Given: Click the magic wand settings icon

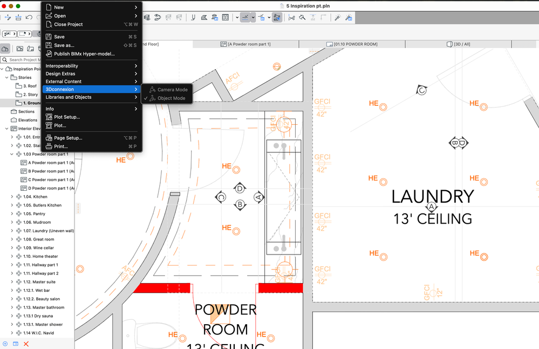Looking at the screenshot, I should 349,17.
